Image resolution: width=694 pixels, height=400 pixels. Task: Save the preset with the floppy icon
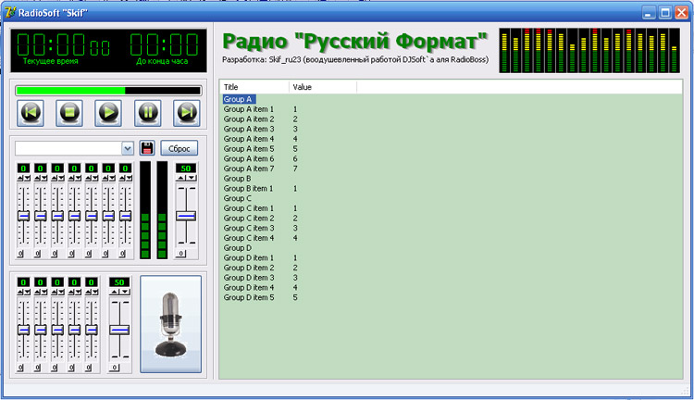point(147,148)
